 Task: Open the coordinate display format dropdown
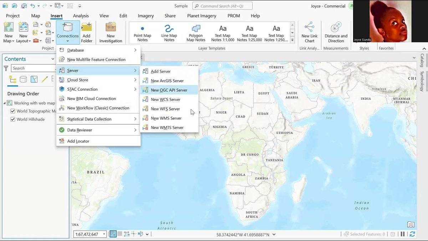pyautogui.click(x=274, y=235)
